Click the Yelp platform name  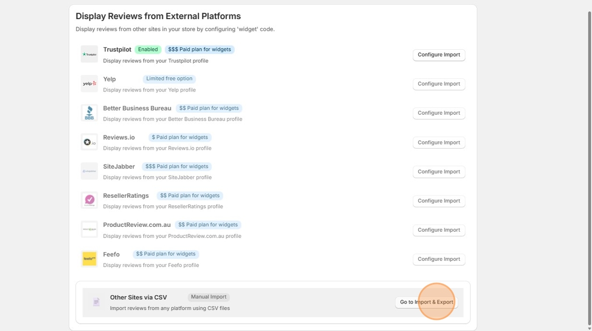pos(109,79)
